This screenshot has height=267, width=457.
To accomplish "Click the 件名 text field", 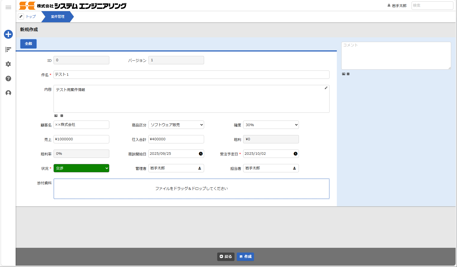I will 191,75.
